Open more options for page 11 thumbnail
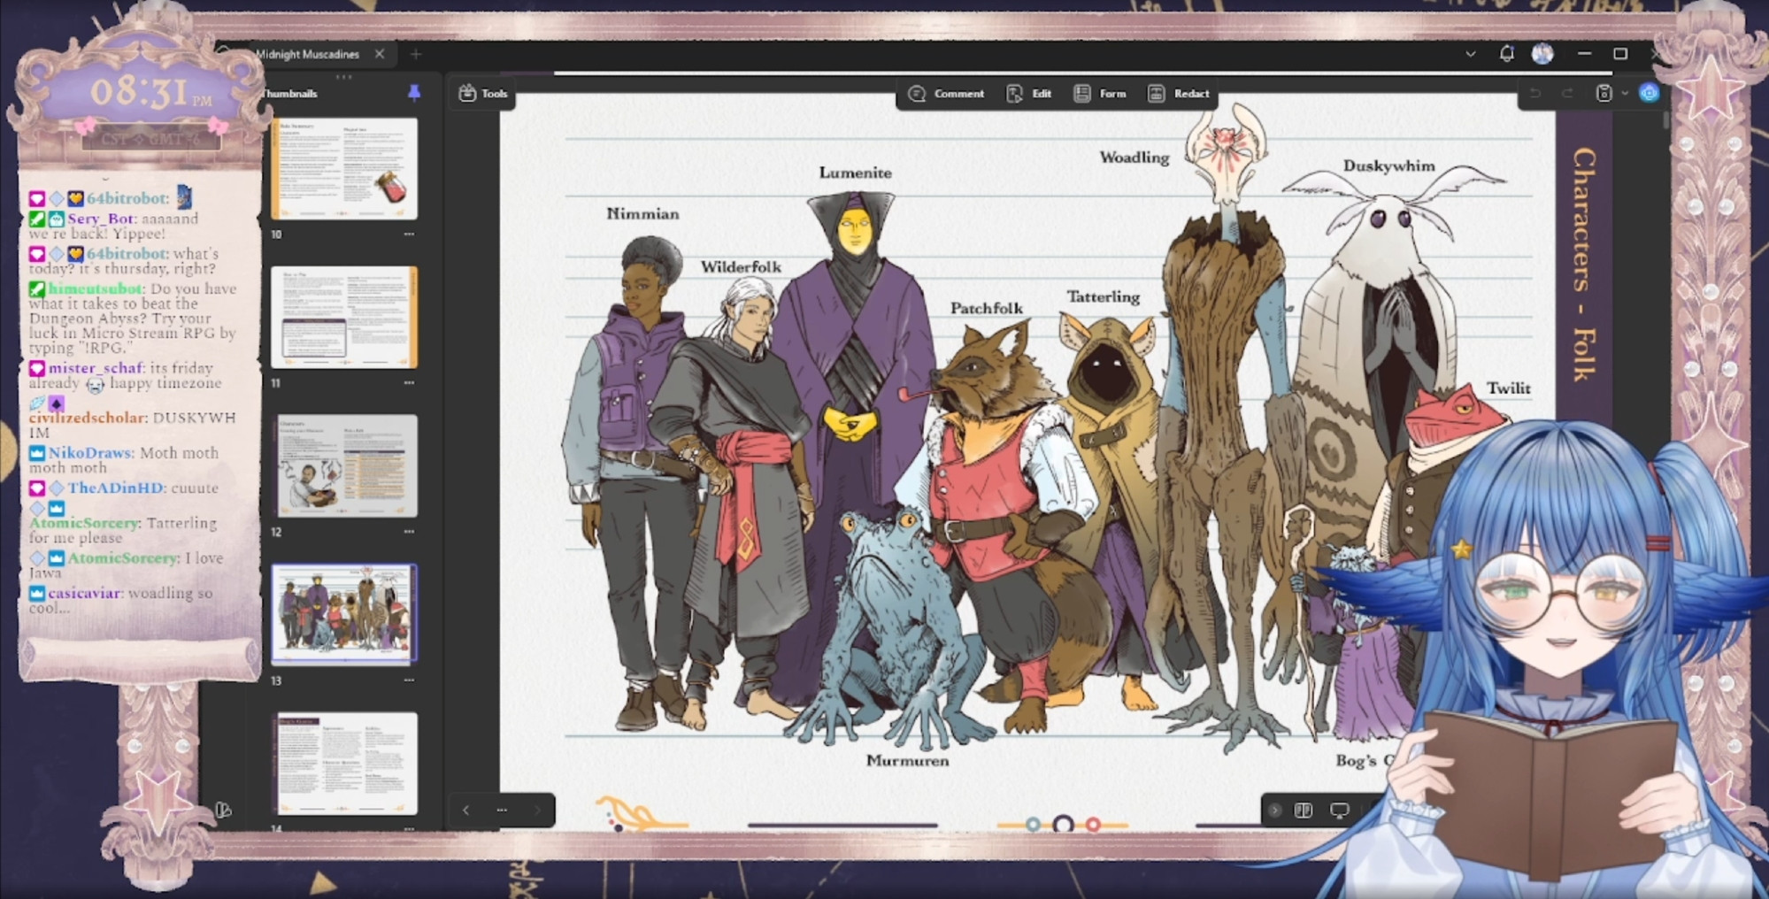Viewport: 1769px width, 899px height. (x=409, y=383)
